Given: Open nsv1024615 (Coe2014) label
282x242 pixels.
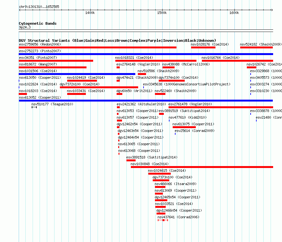Looking at the screenshot, I should 167,171.
